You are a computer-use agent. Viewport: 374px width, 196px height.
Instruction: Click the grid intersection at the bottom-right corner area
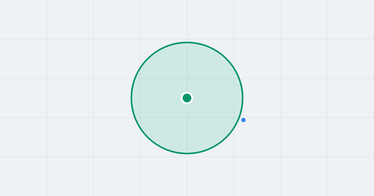pos(327,157)
